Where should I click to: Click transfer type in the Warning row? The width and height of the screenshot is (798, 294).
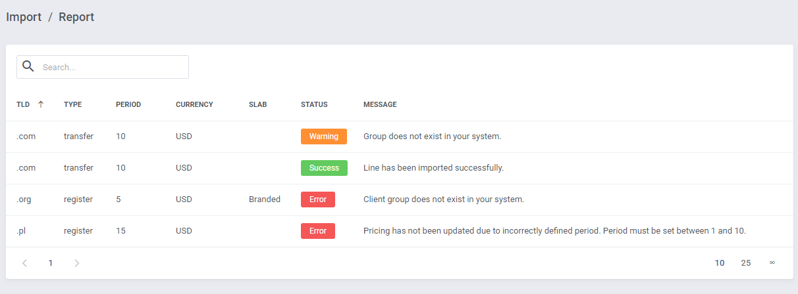tap(78, 136)
